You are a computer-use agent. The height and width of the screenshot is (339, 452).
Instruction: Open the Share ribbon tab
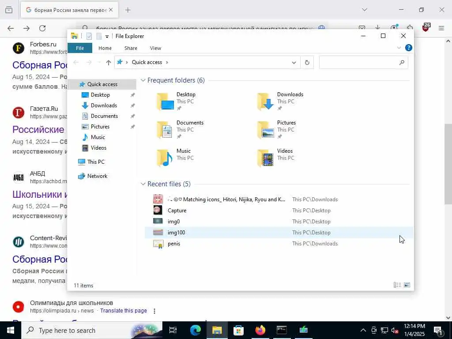tap(131, 48)
